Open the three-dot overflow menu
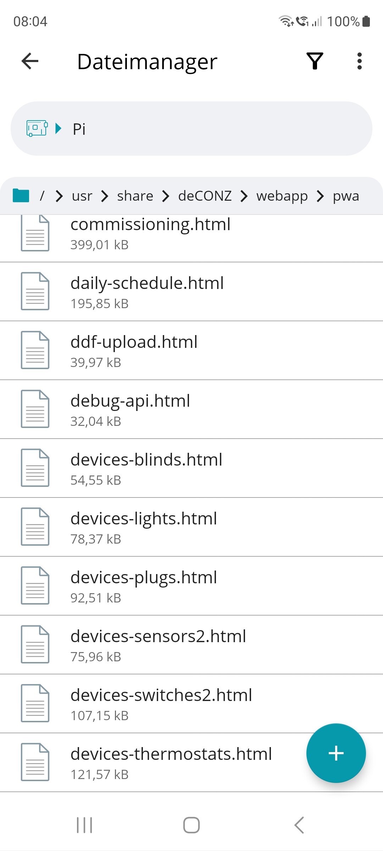The width and height of the screenshot is (383, 851). click(x=359, y=61)
